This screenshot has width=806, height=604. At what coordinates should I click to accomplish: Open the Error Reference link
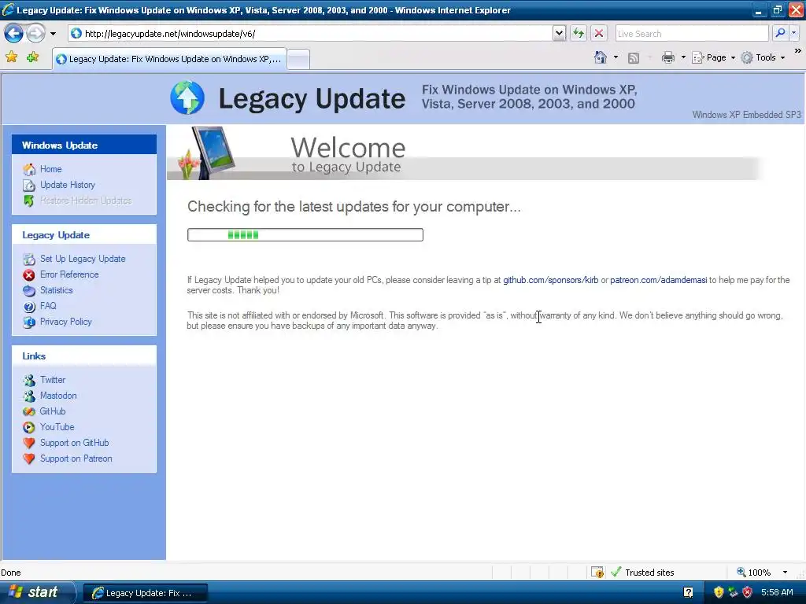69,274
